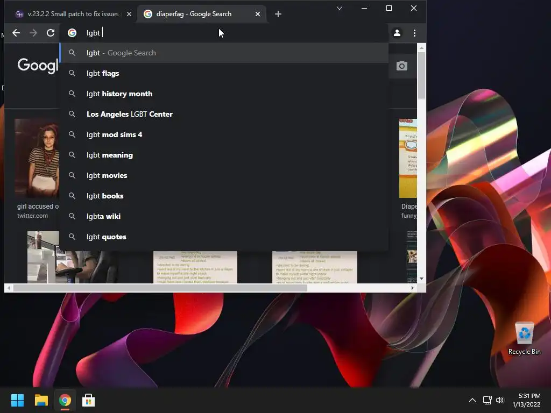Select the Recycle Bin desktop icon
This screenshot has width=551, height=413.
(x=524, y=339)
